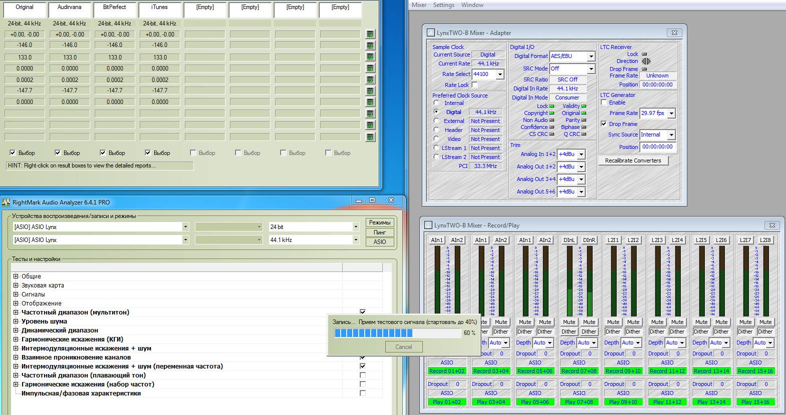Open the Settings menu

pyautogui.click(x=443, y=5)
